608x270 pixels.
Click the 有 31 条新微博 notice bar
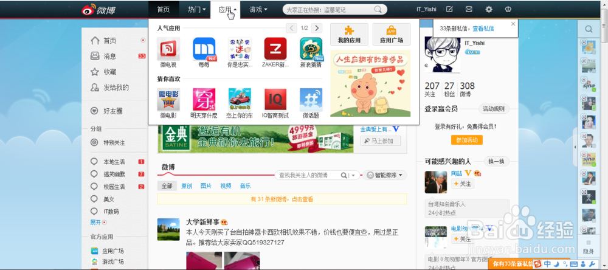(x=282, y=199)
